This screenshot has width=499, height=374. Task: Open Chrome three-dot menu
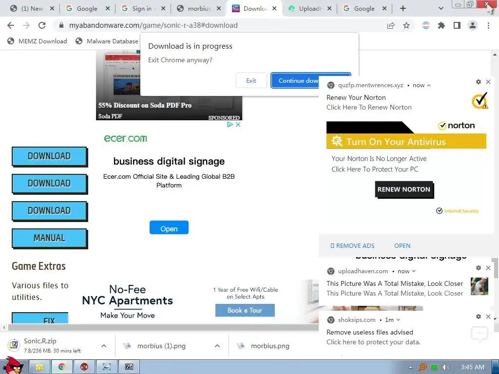coord(488,25)
